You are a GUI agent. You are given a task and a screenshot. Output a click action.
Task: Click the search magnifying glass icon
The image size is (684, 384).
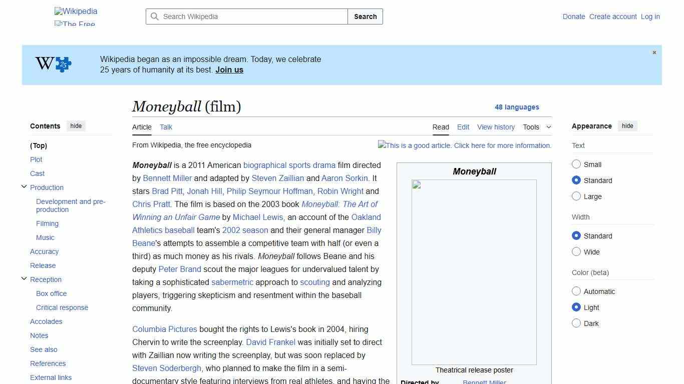click(x=155, y=16)
